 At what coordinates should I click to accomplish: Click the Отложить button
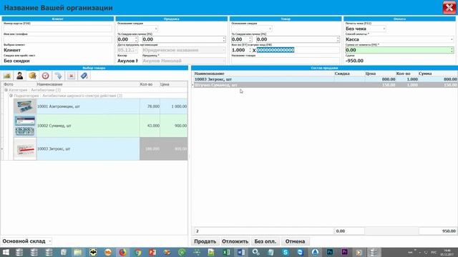235,241
